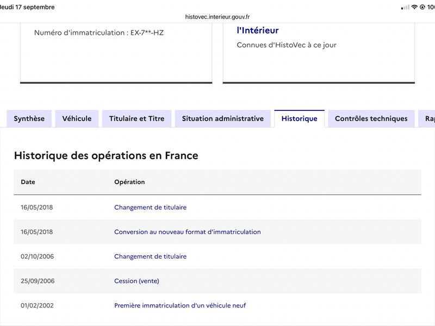
Task: Click the l'Intérieur heading link
Action: (x=258, y=30)
